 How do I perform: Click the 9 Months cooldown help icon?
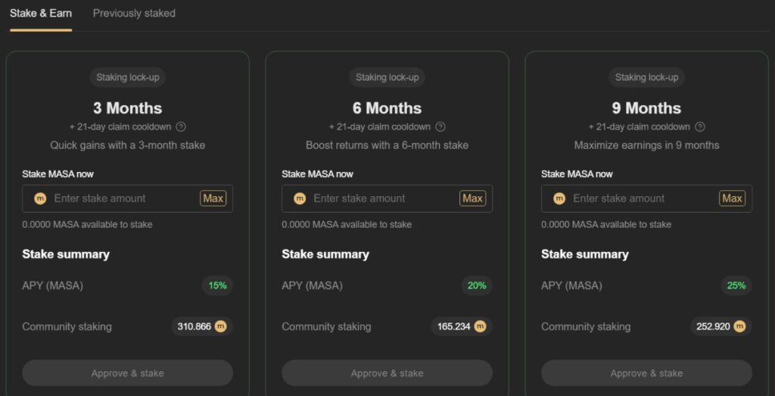(x=700, y=127)
